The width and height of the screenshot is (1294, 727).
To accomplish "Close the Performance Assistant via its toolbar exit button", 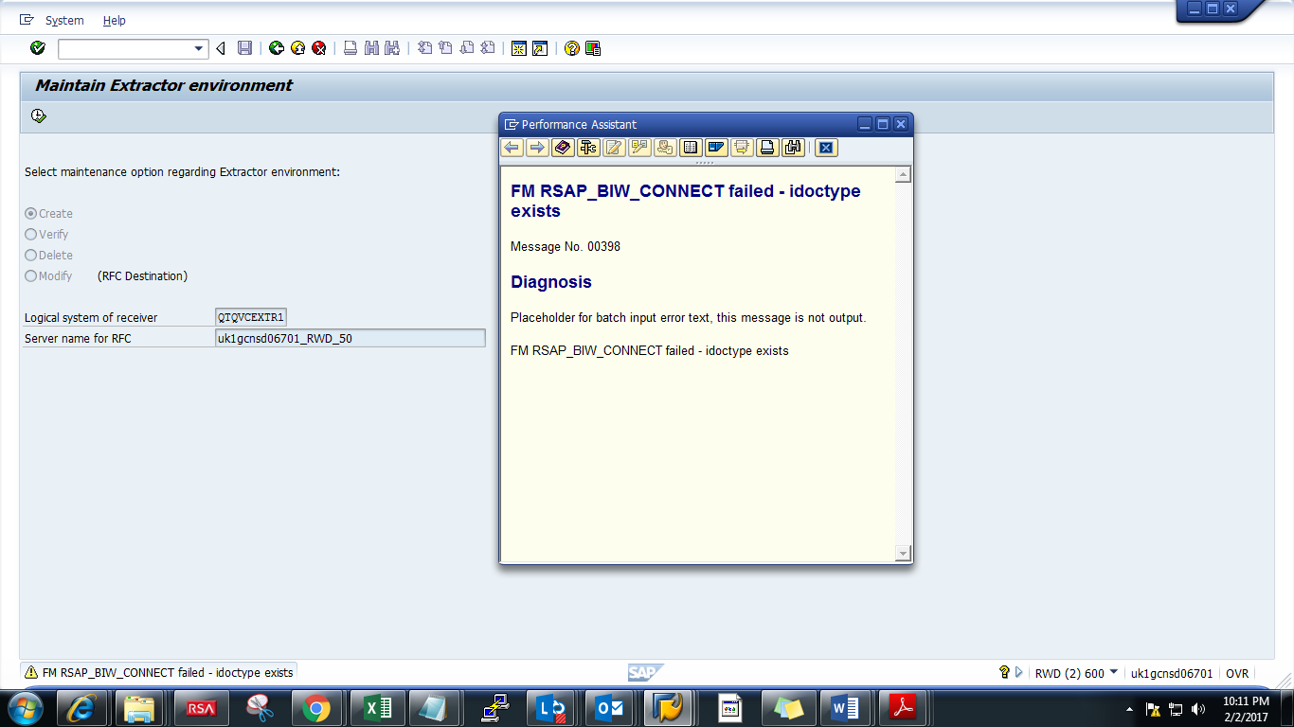I will point(825,148).
